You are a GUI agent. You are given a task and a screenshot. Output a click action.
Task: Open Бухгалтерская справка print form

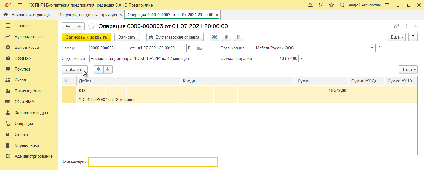click(x=175, y=37)
